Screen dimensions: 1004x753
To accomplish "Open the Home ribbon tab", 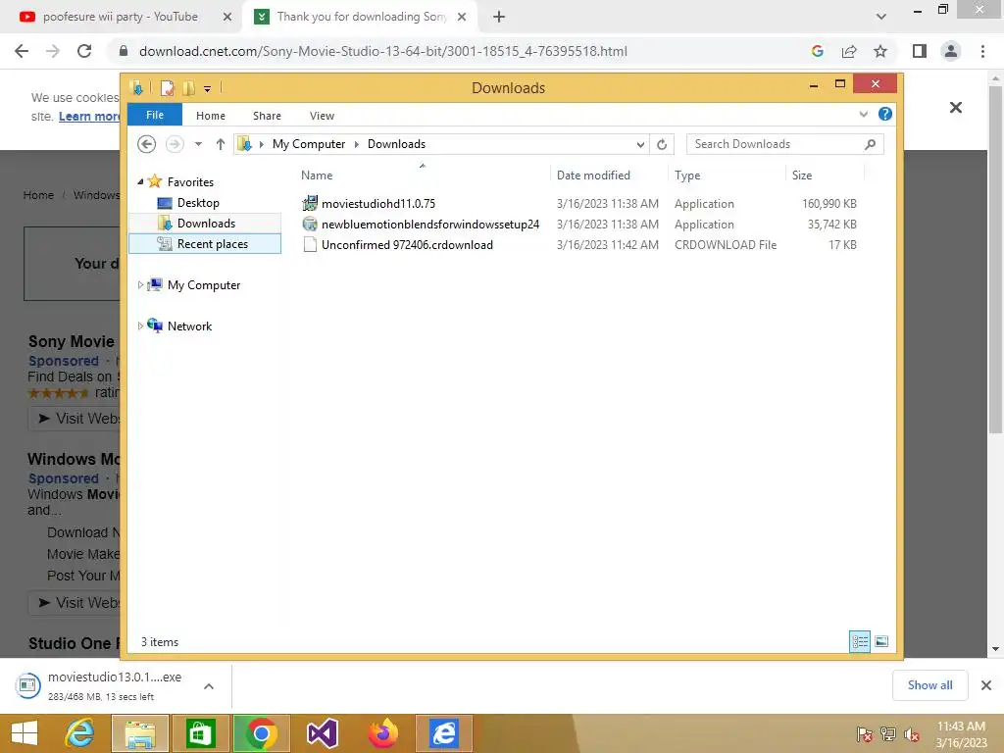I will click(x=211, y=116).
